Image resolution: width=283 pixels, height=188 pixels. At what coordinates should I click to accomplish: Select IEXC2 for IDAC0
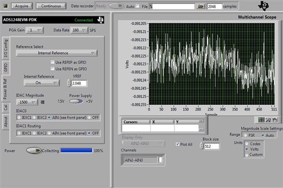click(34, 118)
